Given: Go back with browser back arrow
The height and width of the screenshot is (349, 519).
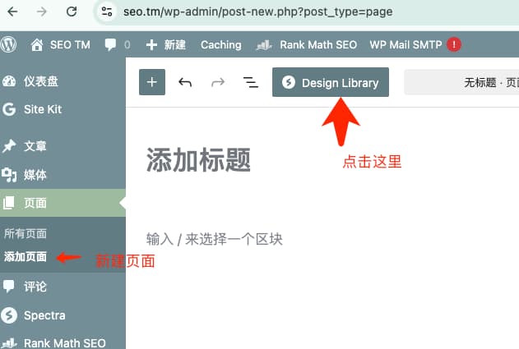Looking at the screenshot, I should coord(15,11).
